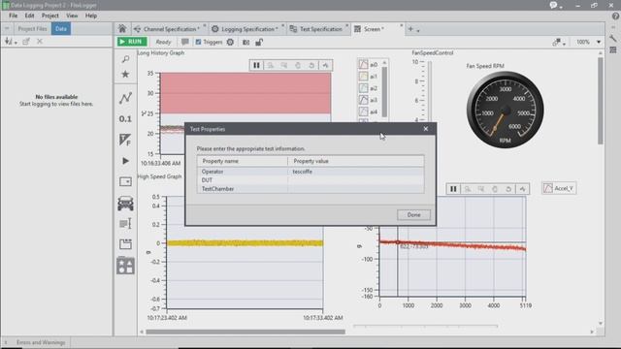The width and height of the screenshot is (621, 349).
Task: Click the Operator value 'tescoffe'
Action: point(302,172)
